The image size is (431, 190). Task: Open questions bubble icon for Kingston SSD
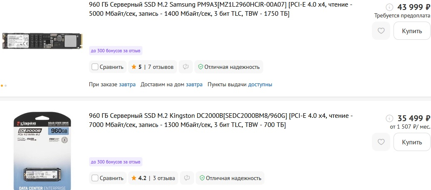[187, 178]
